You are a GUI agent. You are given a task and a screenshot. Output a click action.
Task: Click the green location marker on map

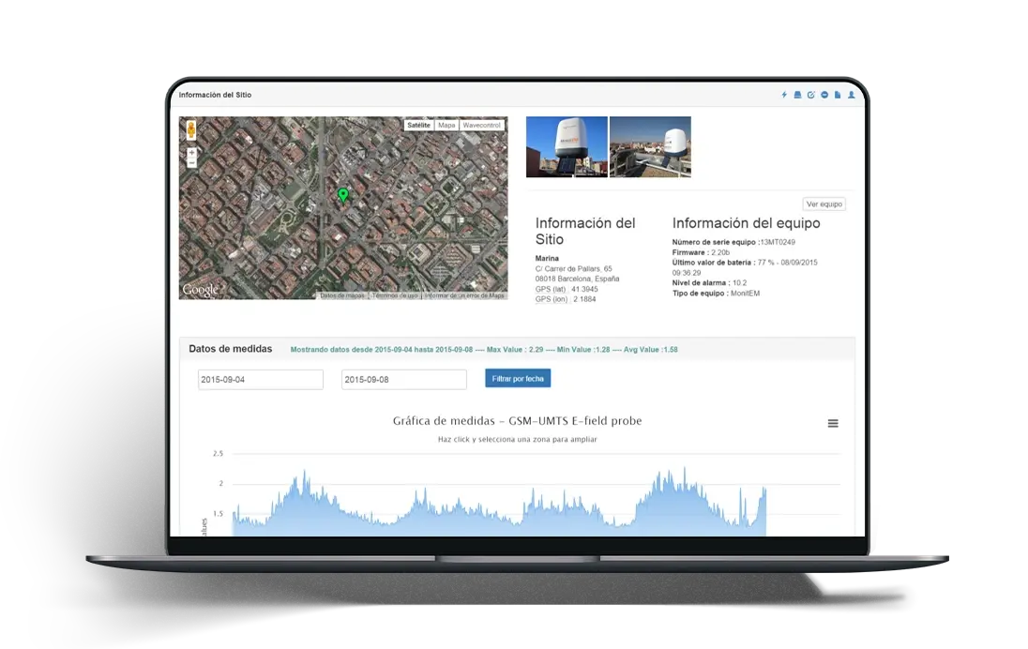coord(343,195)
